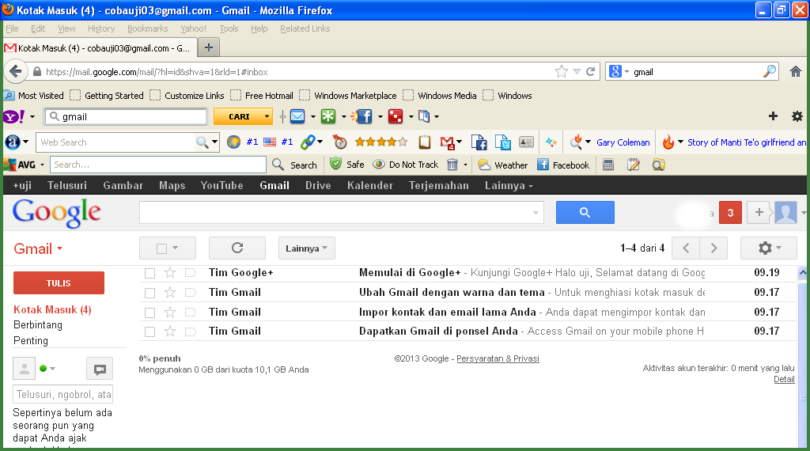Click the Firefox Home icon

(796, 72)
